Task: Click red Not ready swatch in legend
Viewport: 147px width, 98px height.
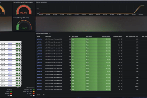Action: pos(11,93)
